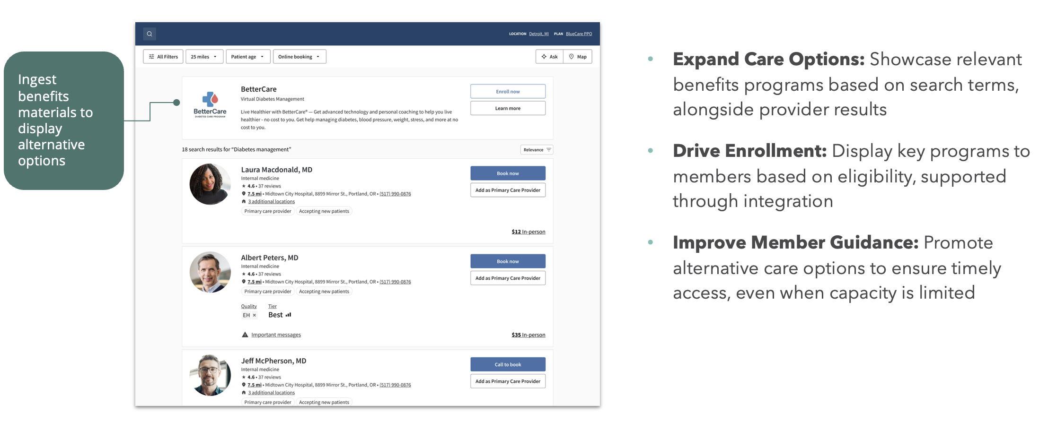Click the Best tier bar-chart icon
Image resolution: width=1039 pixels, height=430 pixels.
tap(288, 315)
